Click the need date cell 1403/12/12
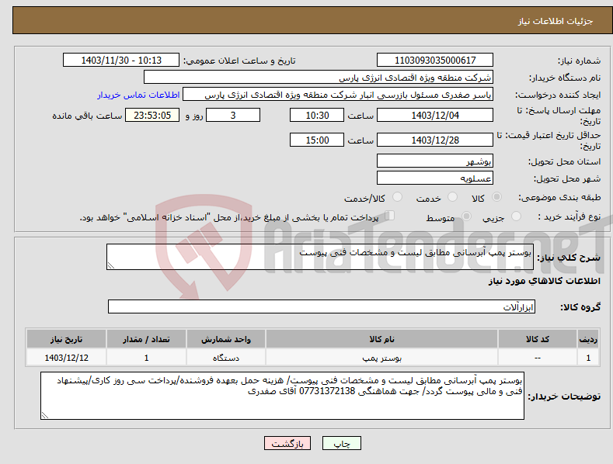Screen dimensions: 613x464 [67, 358]
